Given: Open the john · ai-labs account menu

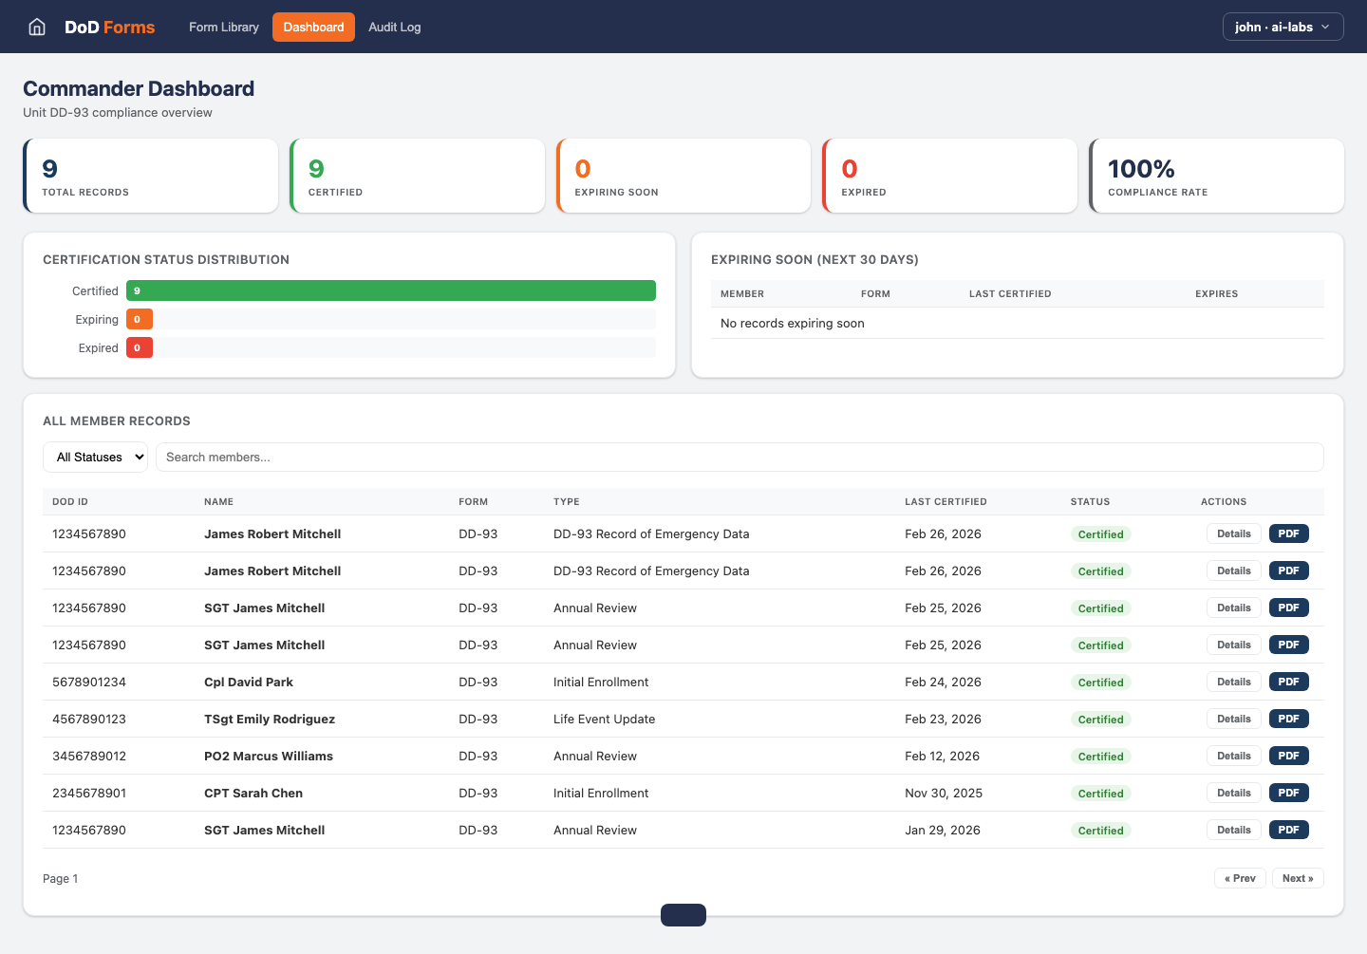Looking at the screenshot, I should click(x=1276, y=27).
